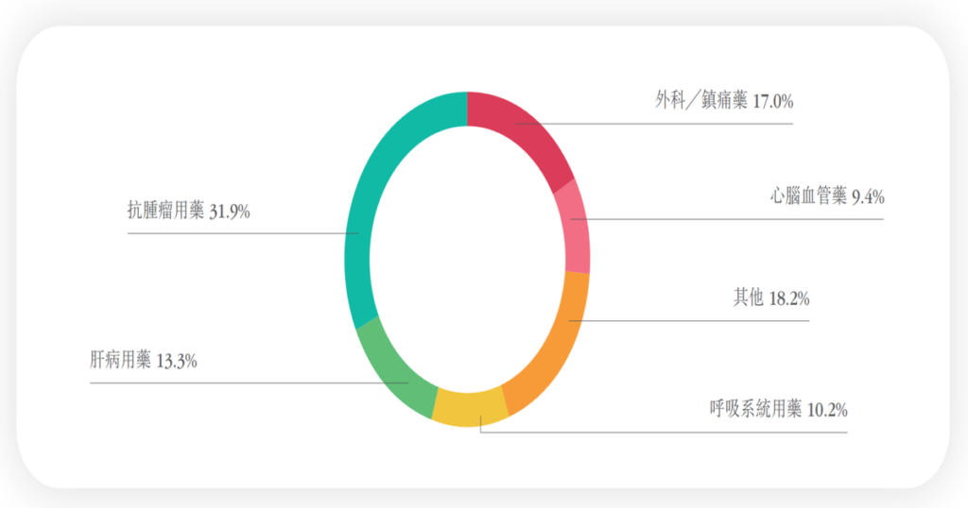The width and height of the screenshot is (968, 508).
Task: Select the 呼吸系統用藥 label text
Action: [755, 409]
